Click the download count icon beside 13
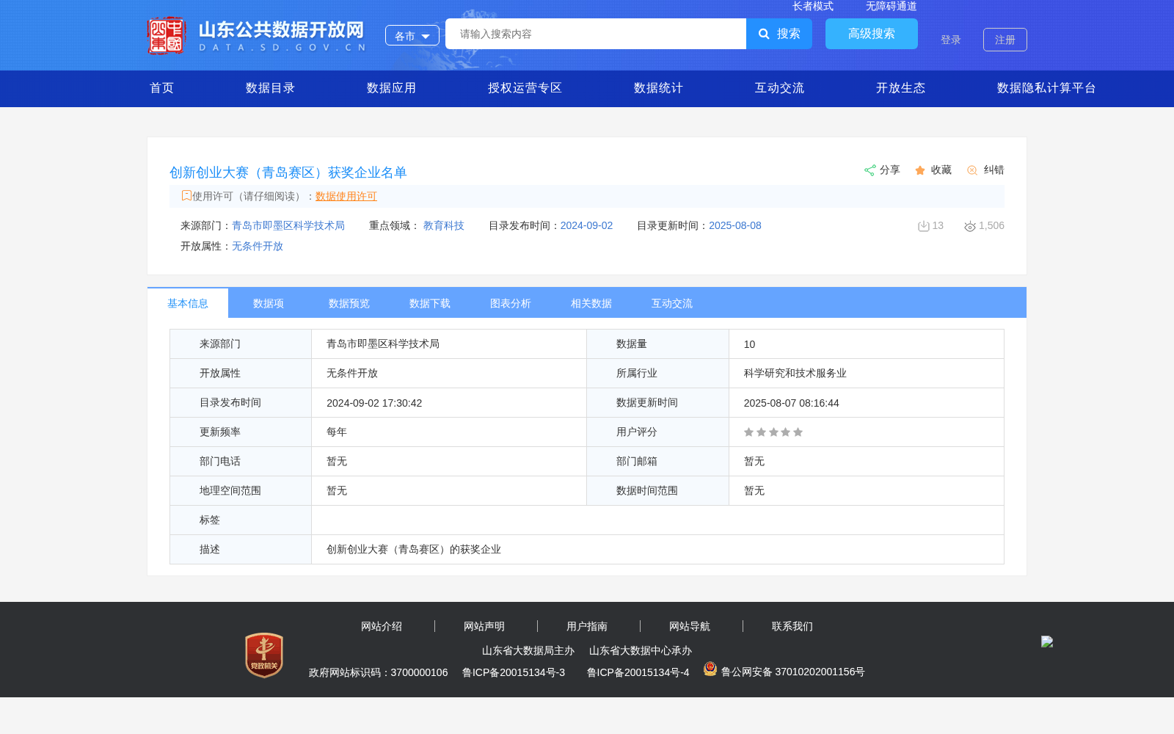 coord(924,226)
